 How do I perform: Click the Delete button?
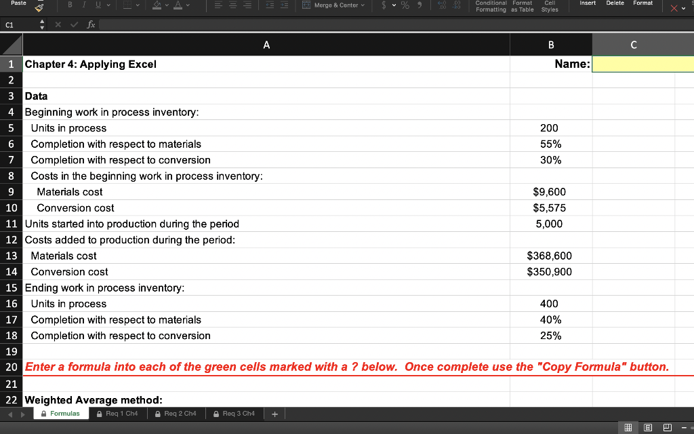(x=615, y=3)
